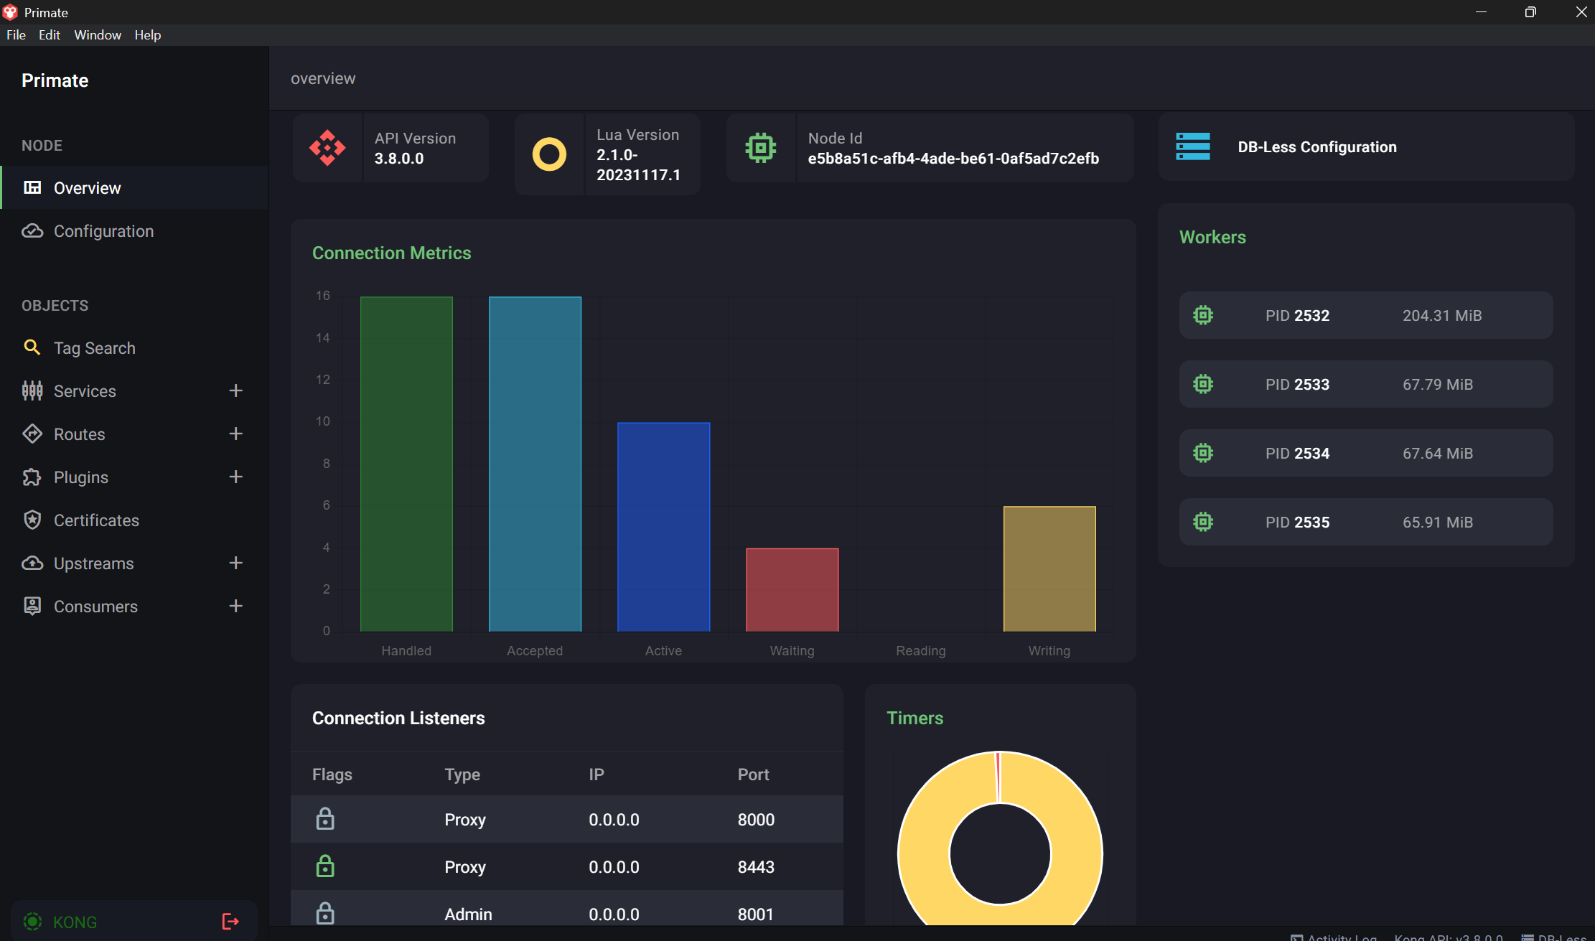Click the Type column header
The width and height of the screenshot is (1595, 941).
[x=462, y=774]
